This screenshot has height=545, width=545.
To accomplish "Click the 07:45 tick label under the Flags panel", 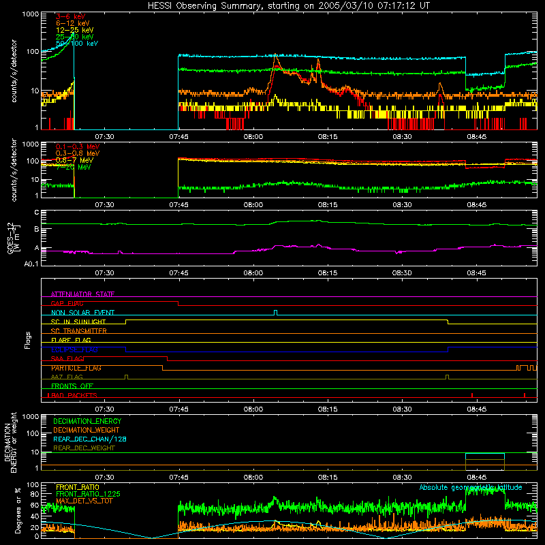I will (178, 409).
